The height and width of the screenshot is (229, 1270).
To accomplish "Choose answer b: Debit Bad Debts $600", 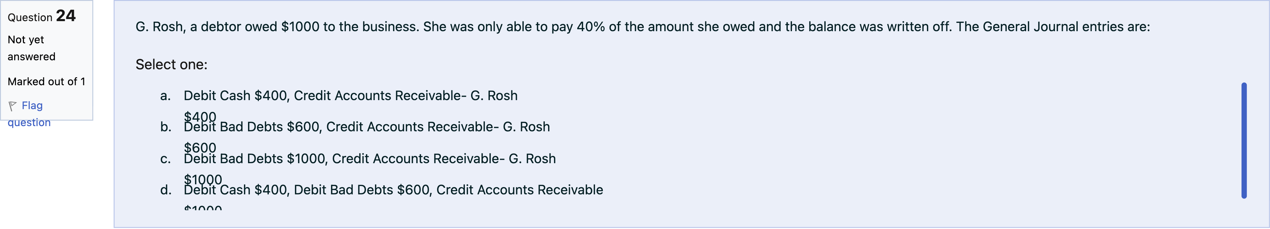I will [x=366, y=127].
